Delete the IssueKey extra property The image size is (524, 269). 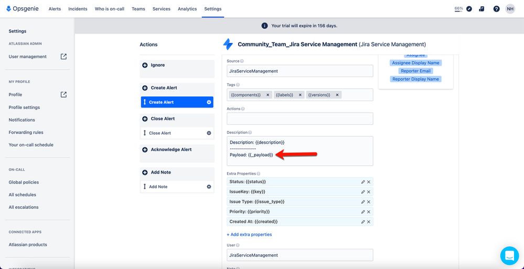pyautogui.click(x=369, y=192)
